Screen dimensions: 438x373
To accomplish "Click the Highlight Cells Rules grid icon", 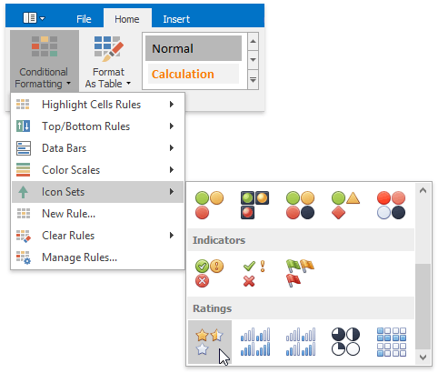I will tap(23, 105).
